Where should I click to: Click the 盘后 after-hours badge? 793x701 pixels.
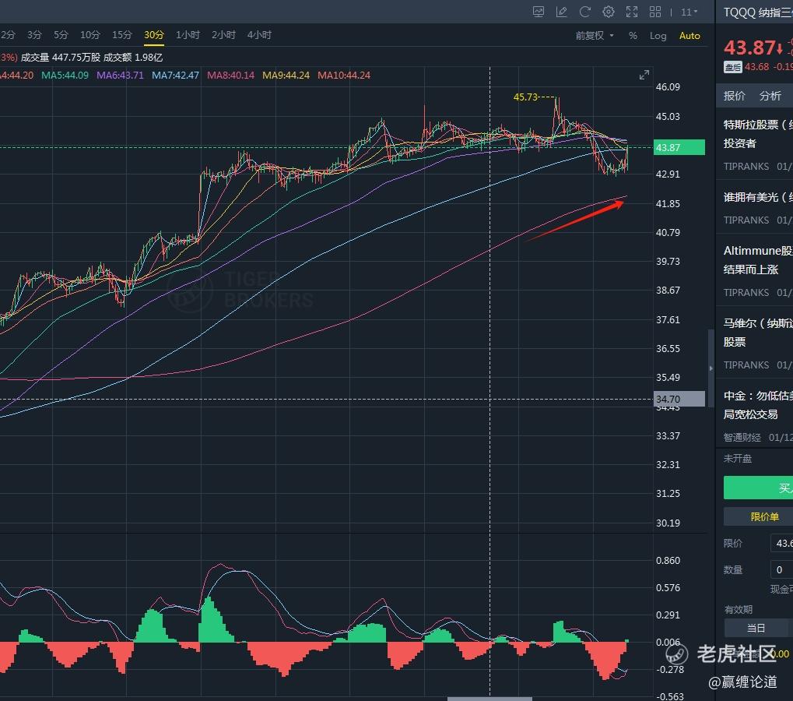[732, 67]
